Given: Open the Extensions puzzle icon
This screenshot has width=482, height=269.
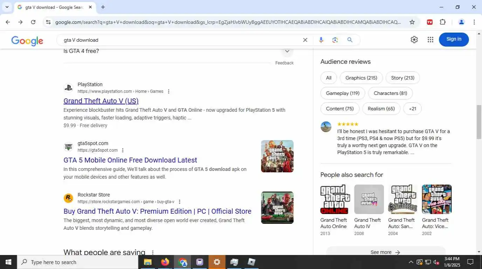Looking at the screenshot, I should tap(443, 22).
